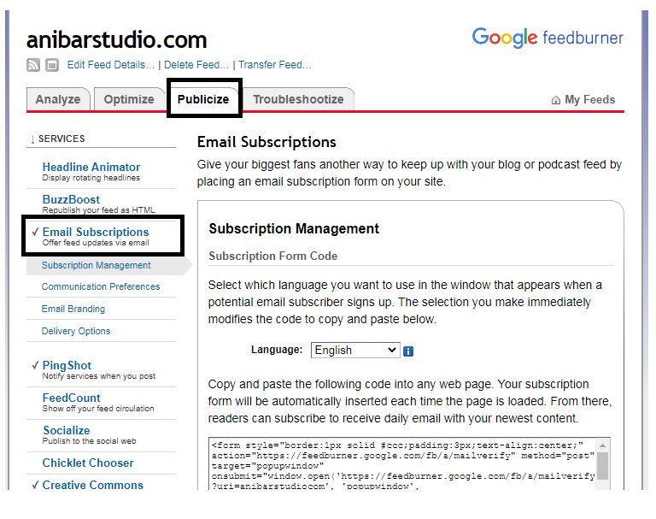Open the Troubleshootize tab

pyautogui.click(x=298, y=99)
